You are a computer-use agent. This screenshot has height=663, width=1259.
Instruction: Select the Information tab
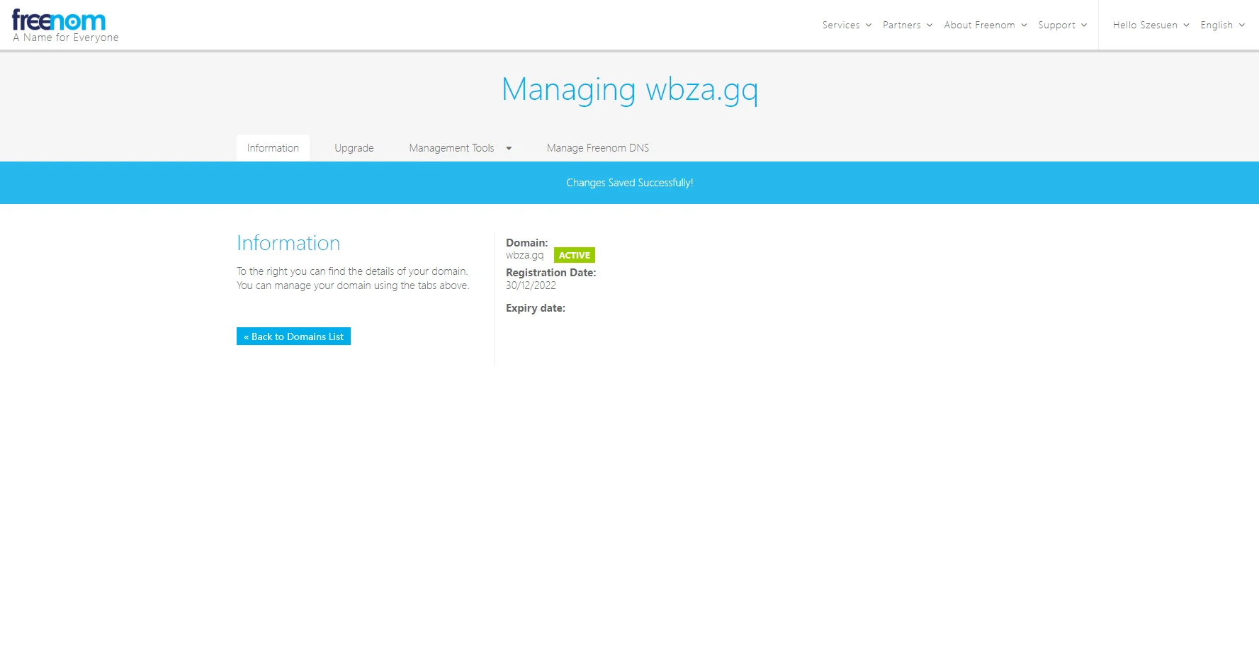pyautogui.click(x=273, y=148)
